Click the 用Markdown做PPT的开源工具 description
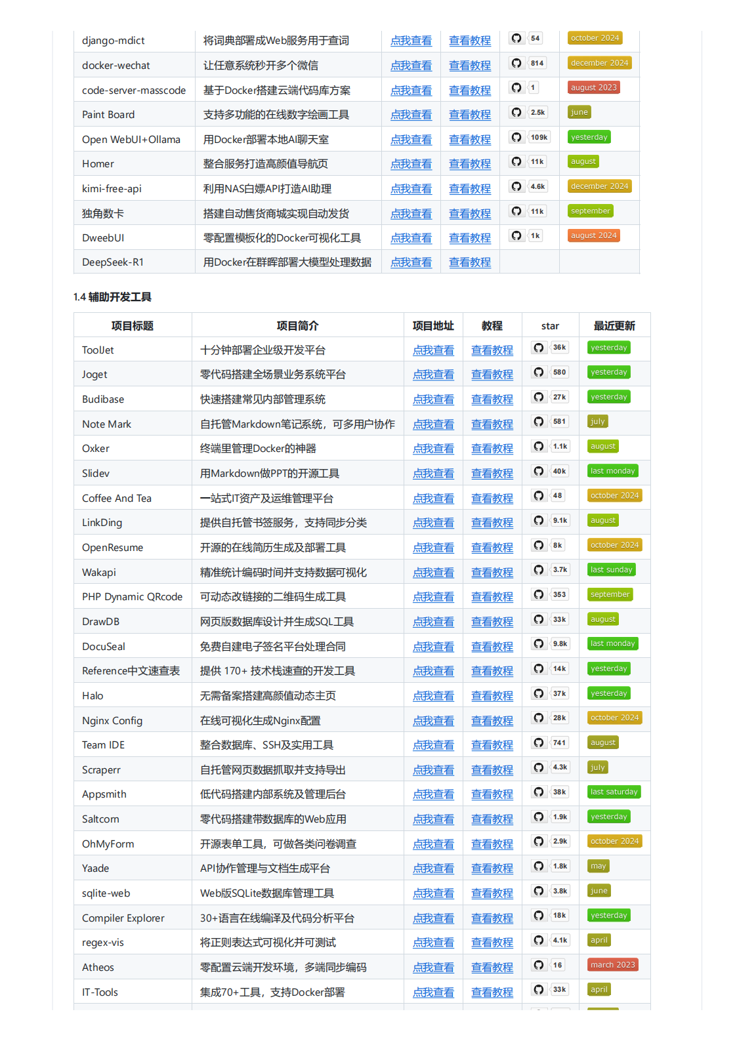 tap(270, 474)
